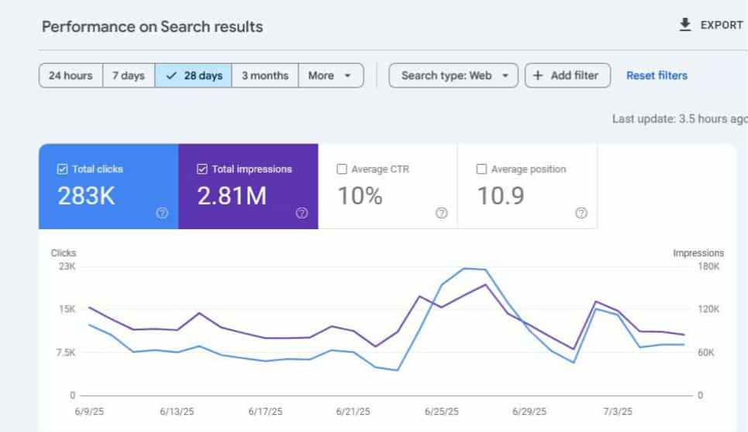Uncheck the Total impressions checkbox
The width and height of the screenshot is (748, 432).
[x=202, y=170]
